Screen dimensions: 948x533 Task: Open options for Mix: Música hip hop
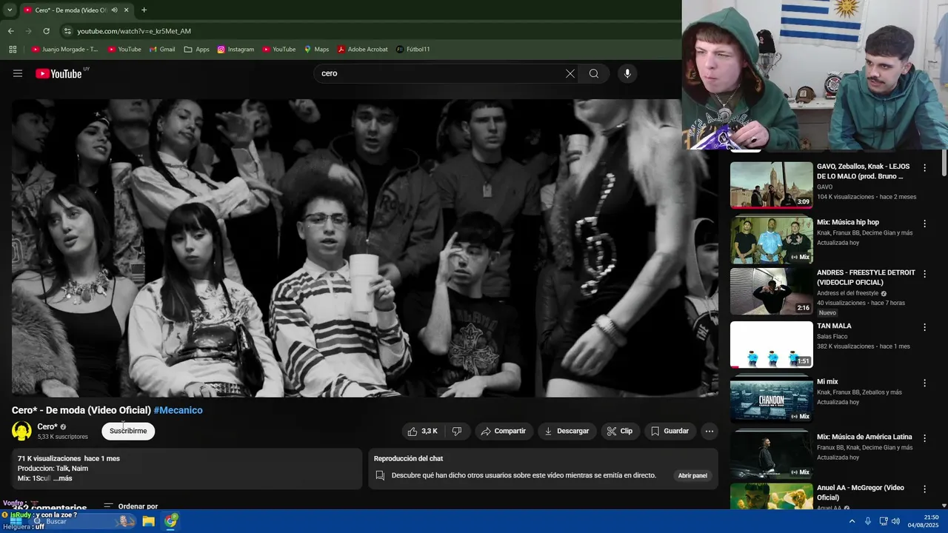pyautogui.click(x=924, y=224)
